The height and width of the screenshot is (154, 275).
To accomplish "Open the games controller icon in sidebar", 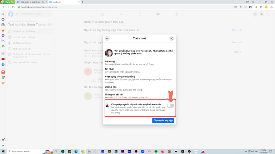I will tap(3, 46).
